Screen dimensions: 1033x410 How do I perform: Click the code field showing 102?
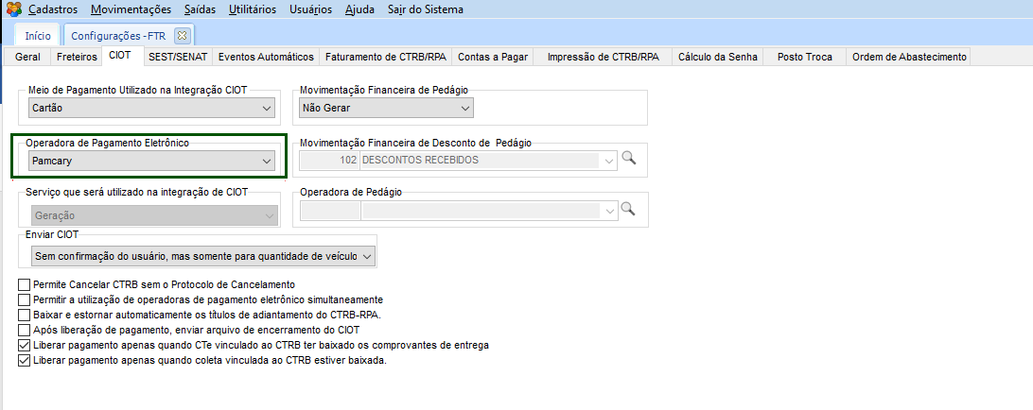329,160
